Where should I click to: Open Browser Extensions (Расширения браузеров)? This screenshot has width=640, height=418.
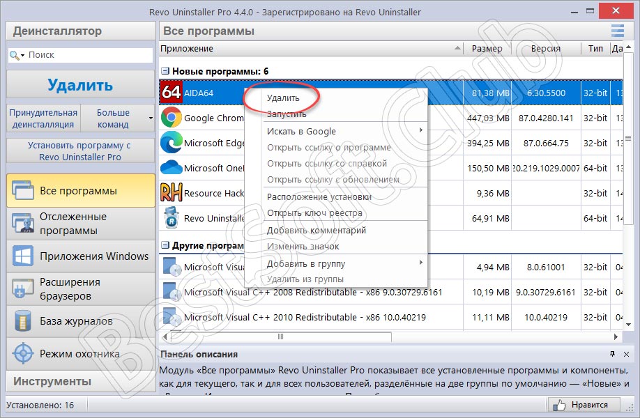[81, 288]
